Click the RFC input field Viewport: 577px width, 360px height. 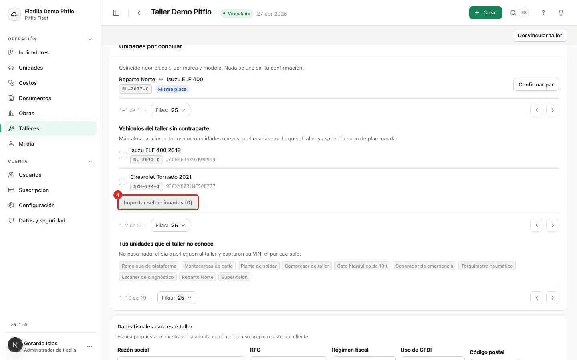288,358
